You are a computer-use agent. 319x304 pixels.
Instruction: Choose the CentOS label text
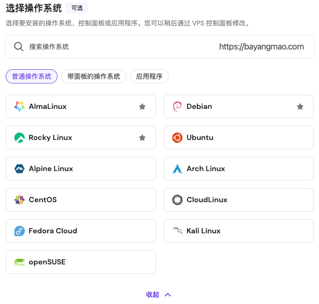(43, 200)
